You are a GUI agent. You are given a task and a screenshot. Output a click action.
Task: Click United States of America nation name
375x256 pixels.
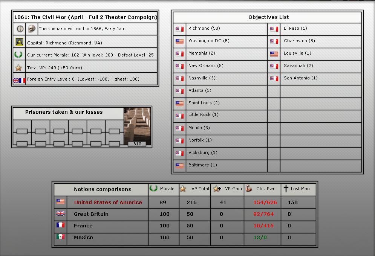(108, 203)
